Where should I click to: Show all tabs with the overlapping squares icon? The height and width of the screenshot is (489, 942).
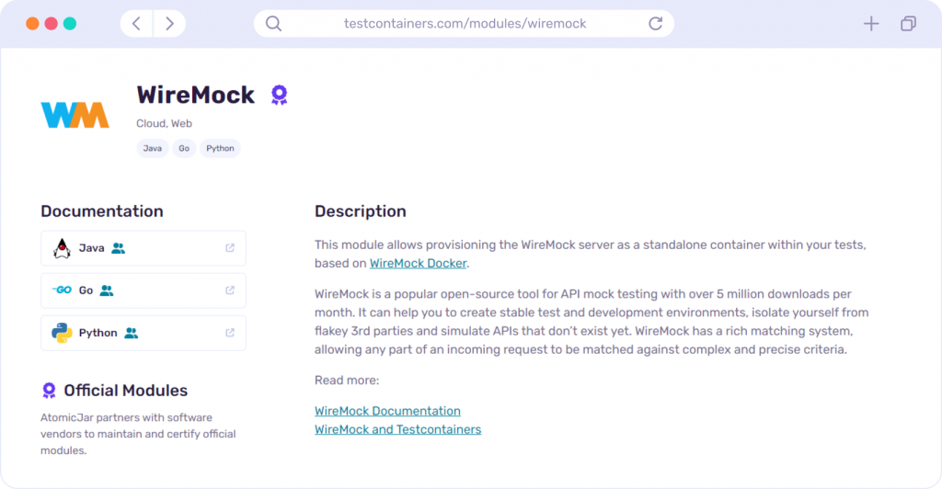[x=908, y=24]
